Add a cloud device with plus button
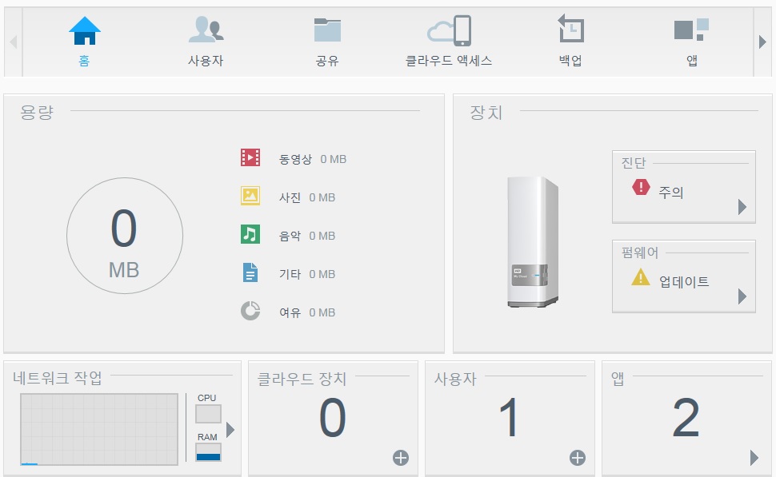The image size is (776, 477). [x=401, y=458]
